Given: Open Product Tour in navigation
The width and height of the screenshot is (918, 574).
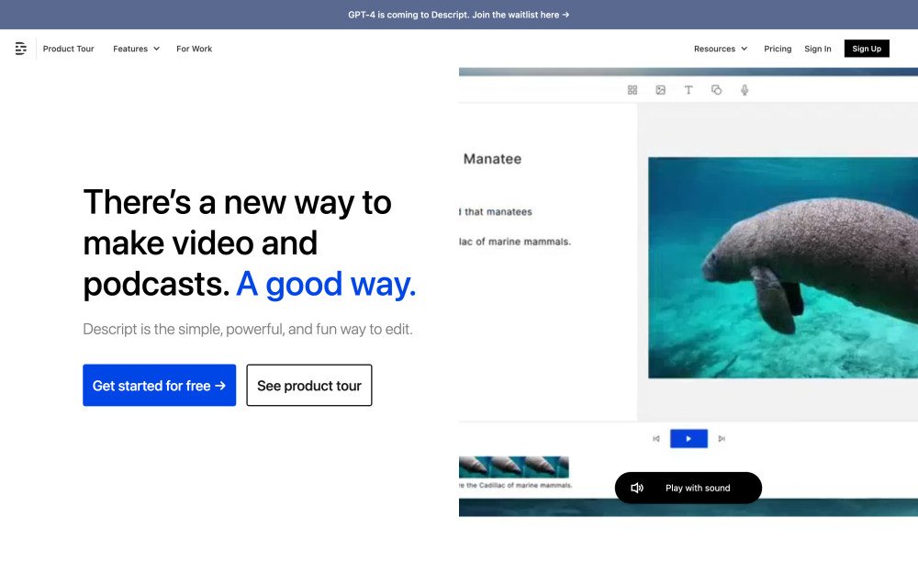Looking at the screenshot, I should (x=68, y=49).
